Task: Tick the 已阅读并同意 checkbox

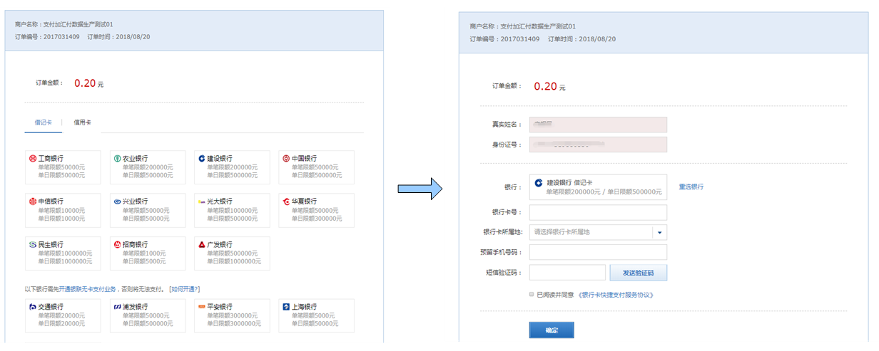Action: tap(532, 294)
